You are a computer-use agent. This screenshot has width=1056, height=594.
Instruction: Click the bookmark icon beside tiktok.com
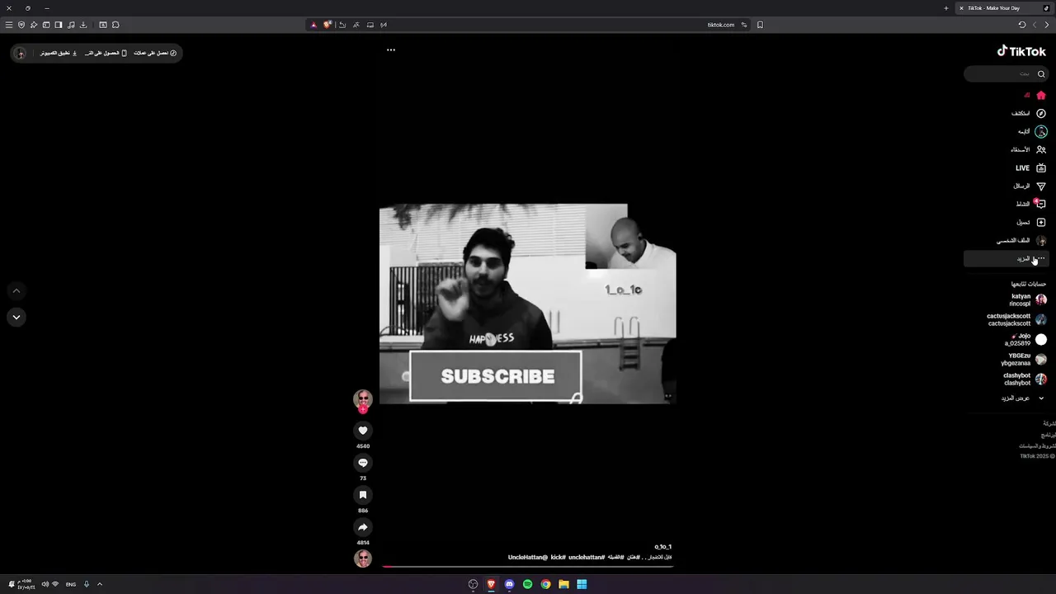[760, 25]
